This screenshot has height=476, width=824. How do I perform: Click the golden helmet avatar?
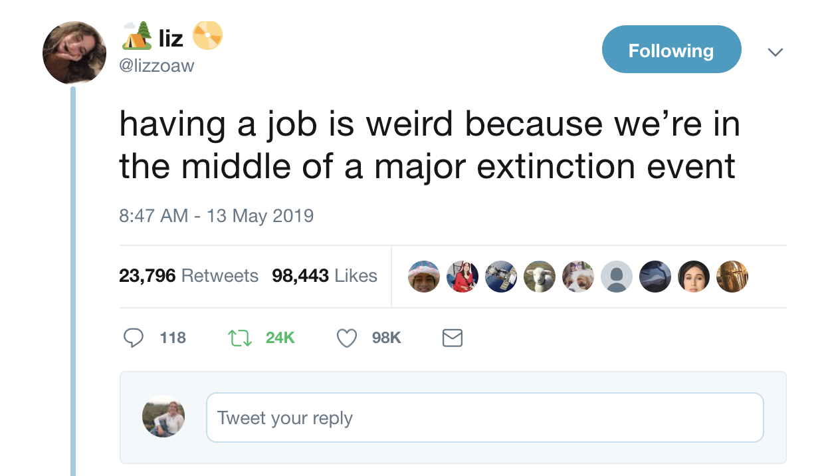click(732, 276)
